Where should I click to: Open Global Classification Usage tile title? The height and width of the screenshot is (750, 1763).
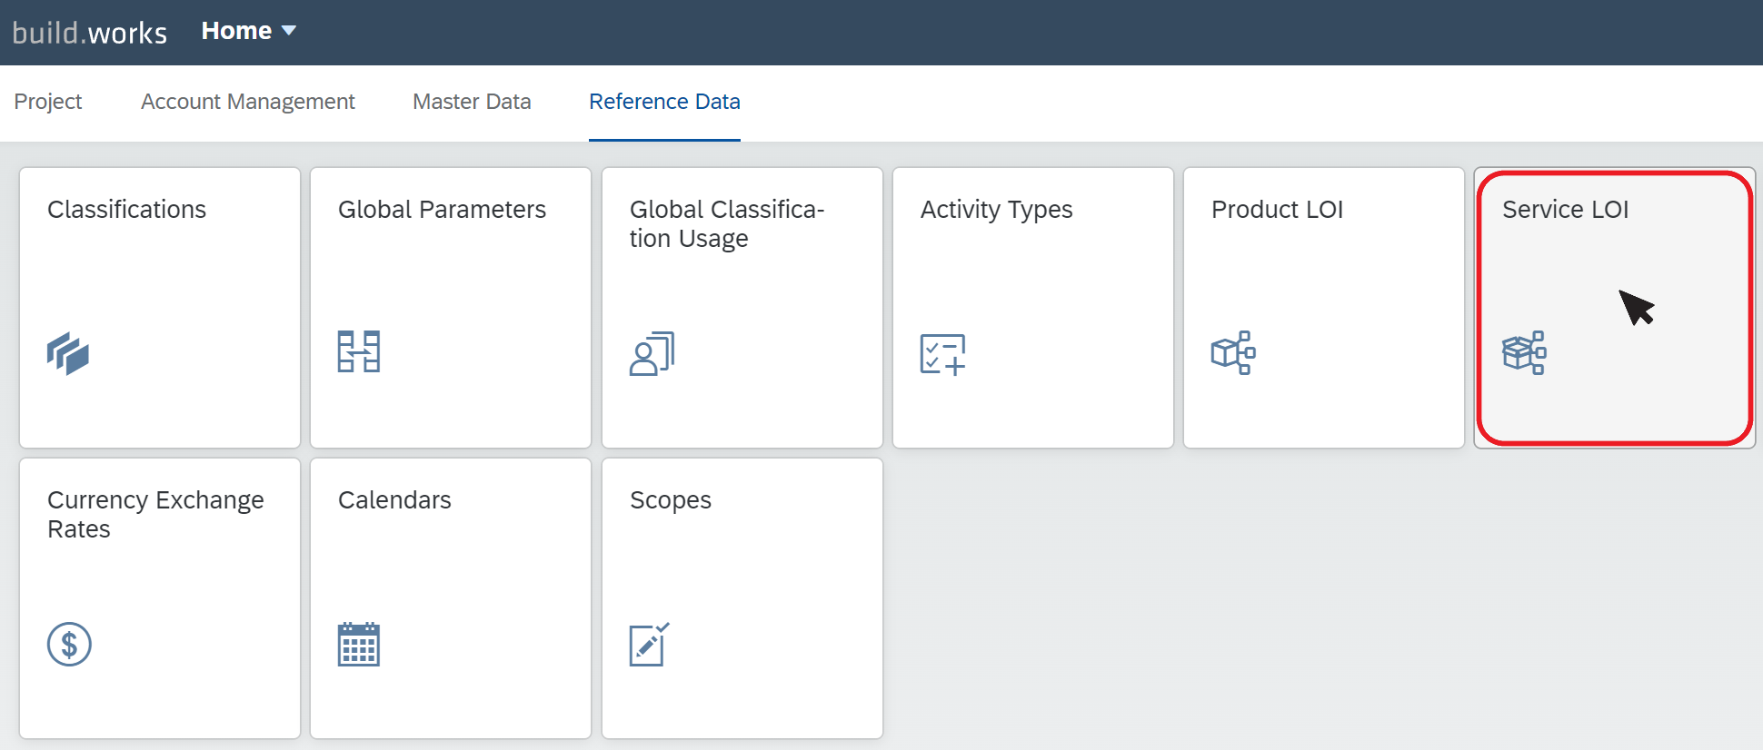tap(727, 224)
